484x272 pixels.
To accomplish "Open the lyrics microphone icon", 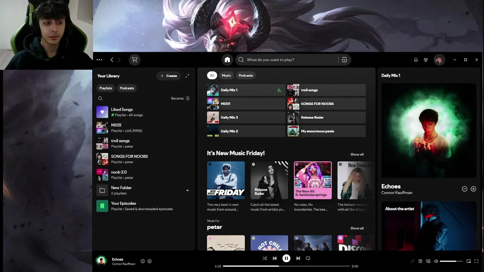I will click(413, 261).
